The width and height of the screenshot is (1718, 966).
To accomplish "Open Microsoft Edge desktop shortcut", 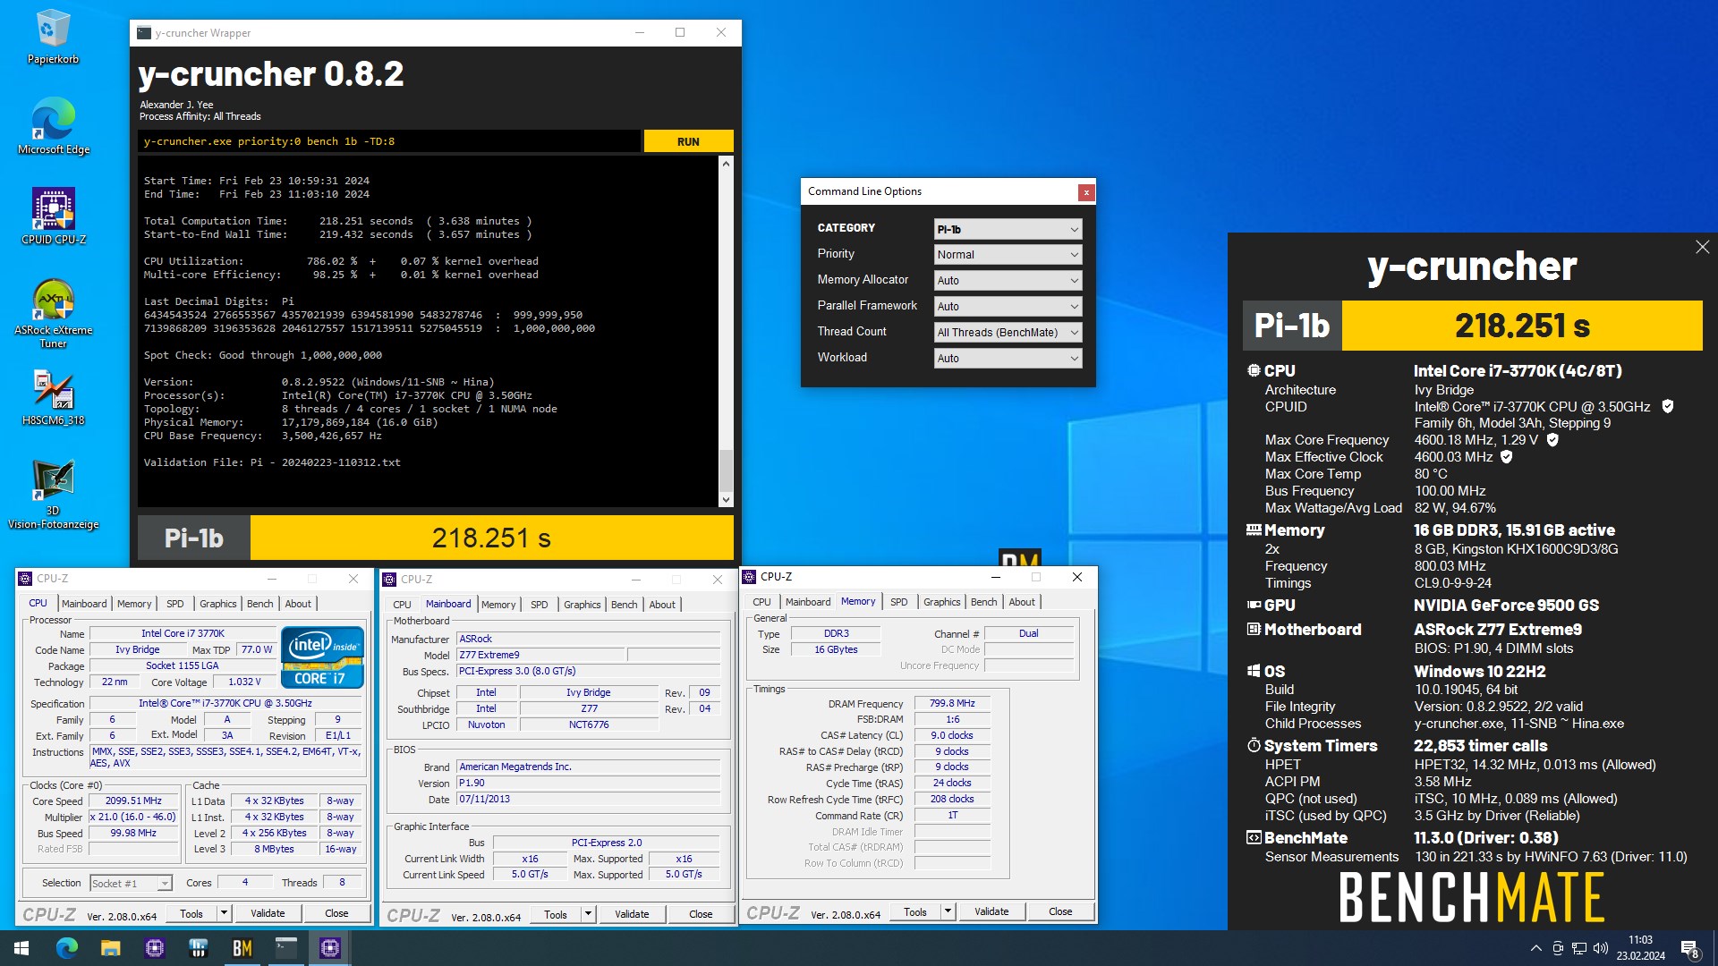I will (x=53, y=126).
